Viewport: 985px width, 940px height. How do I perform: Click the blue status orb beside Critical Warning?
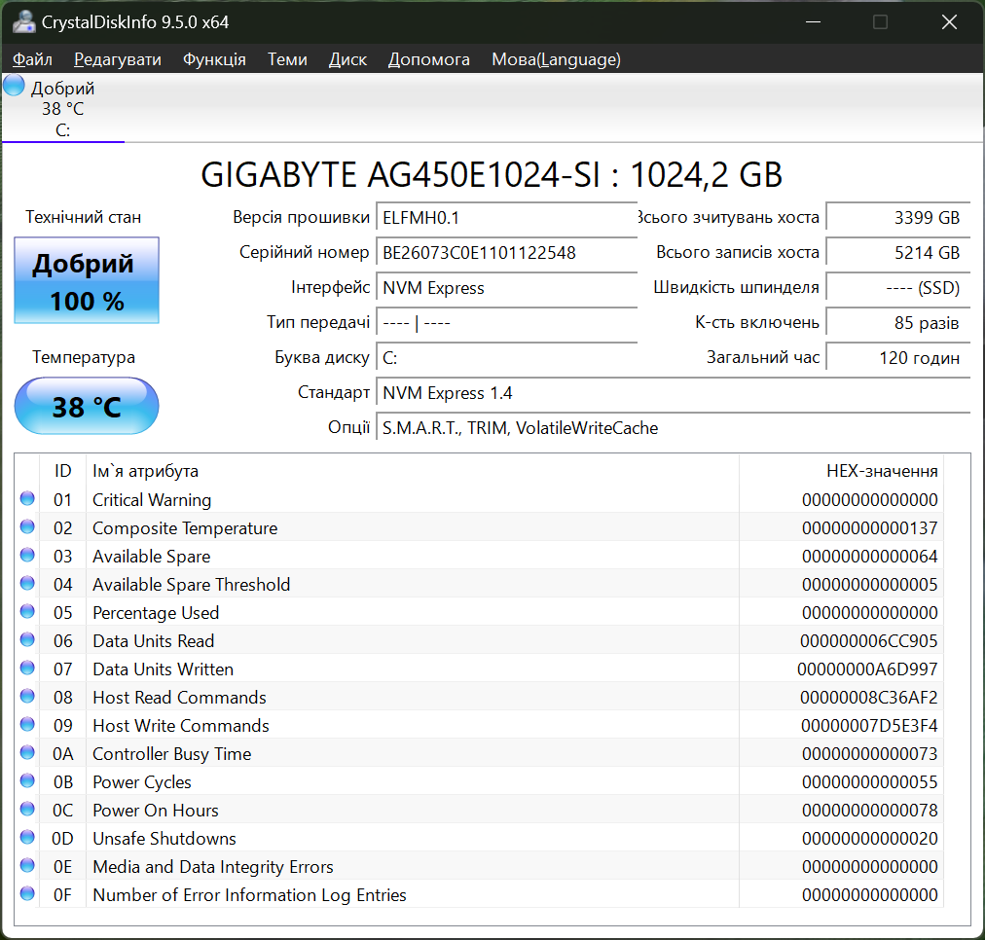pos(27,499)
